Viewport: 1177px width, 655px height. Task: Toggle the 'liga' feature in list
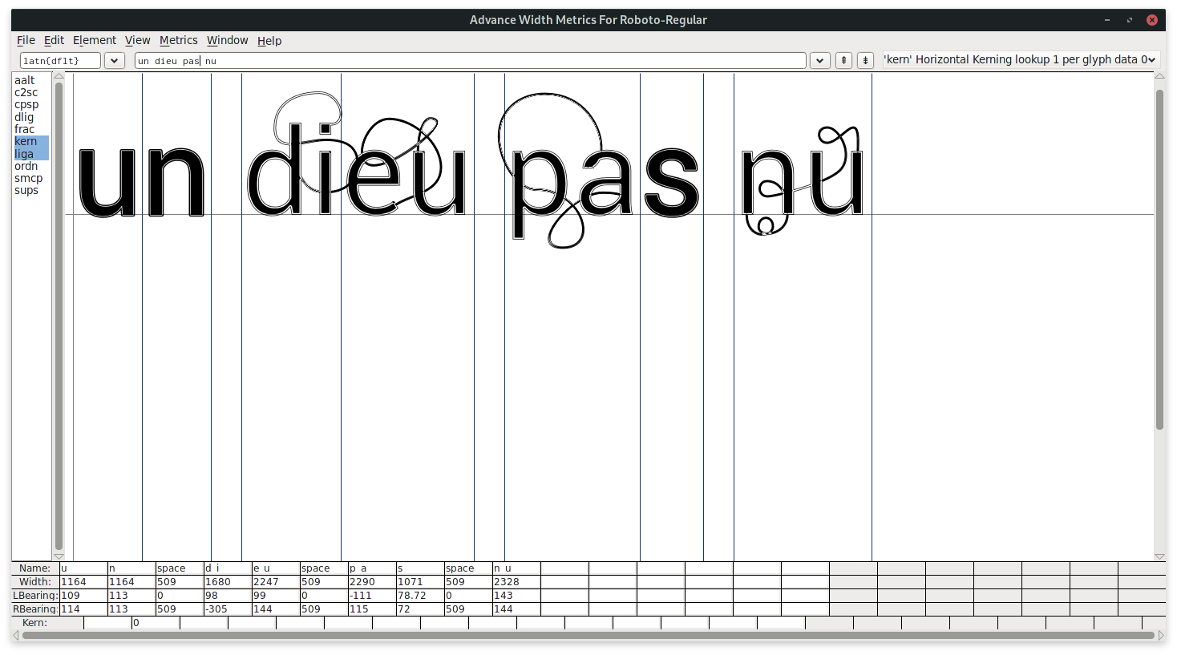pyautogui.click(x=24, y=154)
